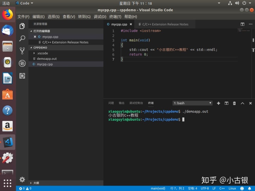
Task: Open the system power menu arrow
Action: (x=250, y=3)
